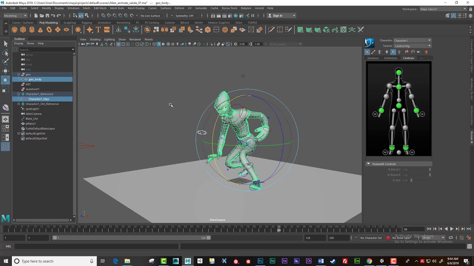Toggle loop playback at timeline right
Viewport: 474px width, 266px height.
tap(451, 238)
